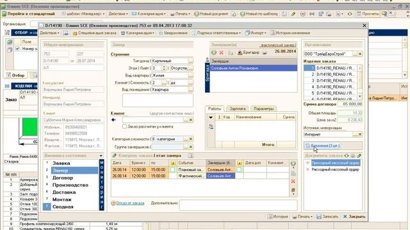Open the Печать menu in the main toolbar
Screen dimensions: 410x230
tap(180, 14)
